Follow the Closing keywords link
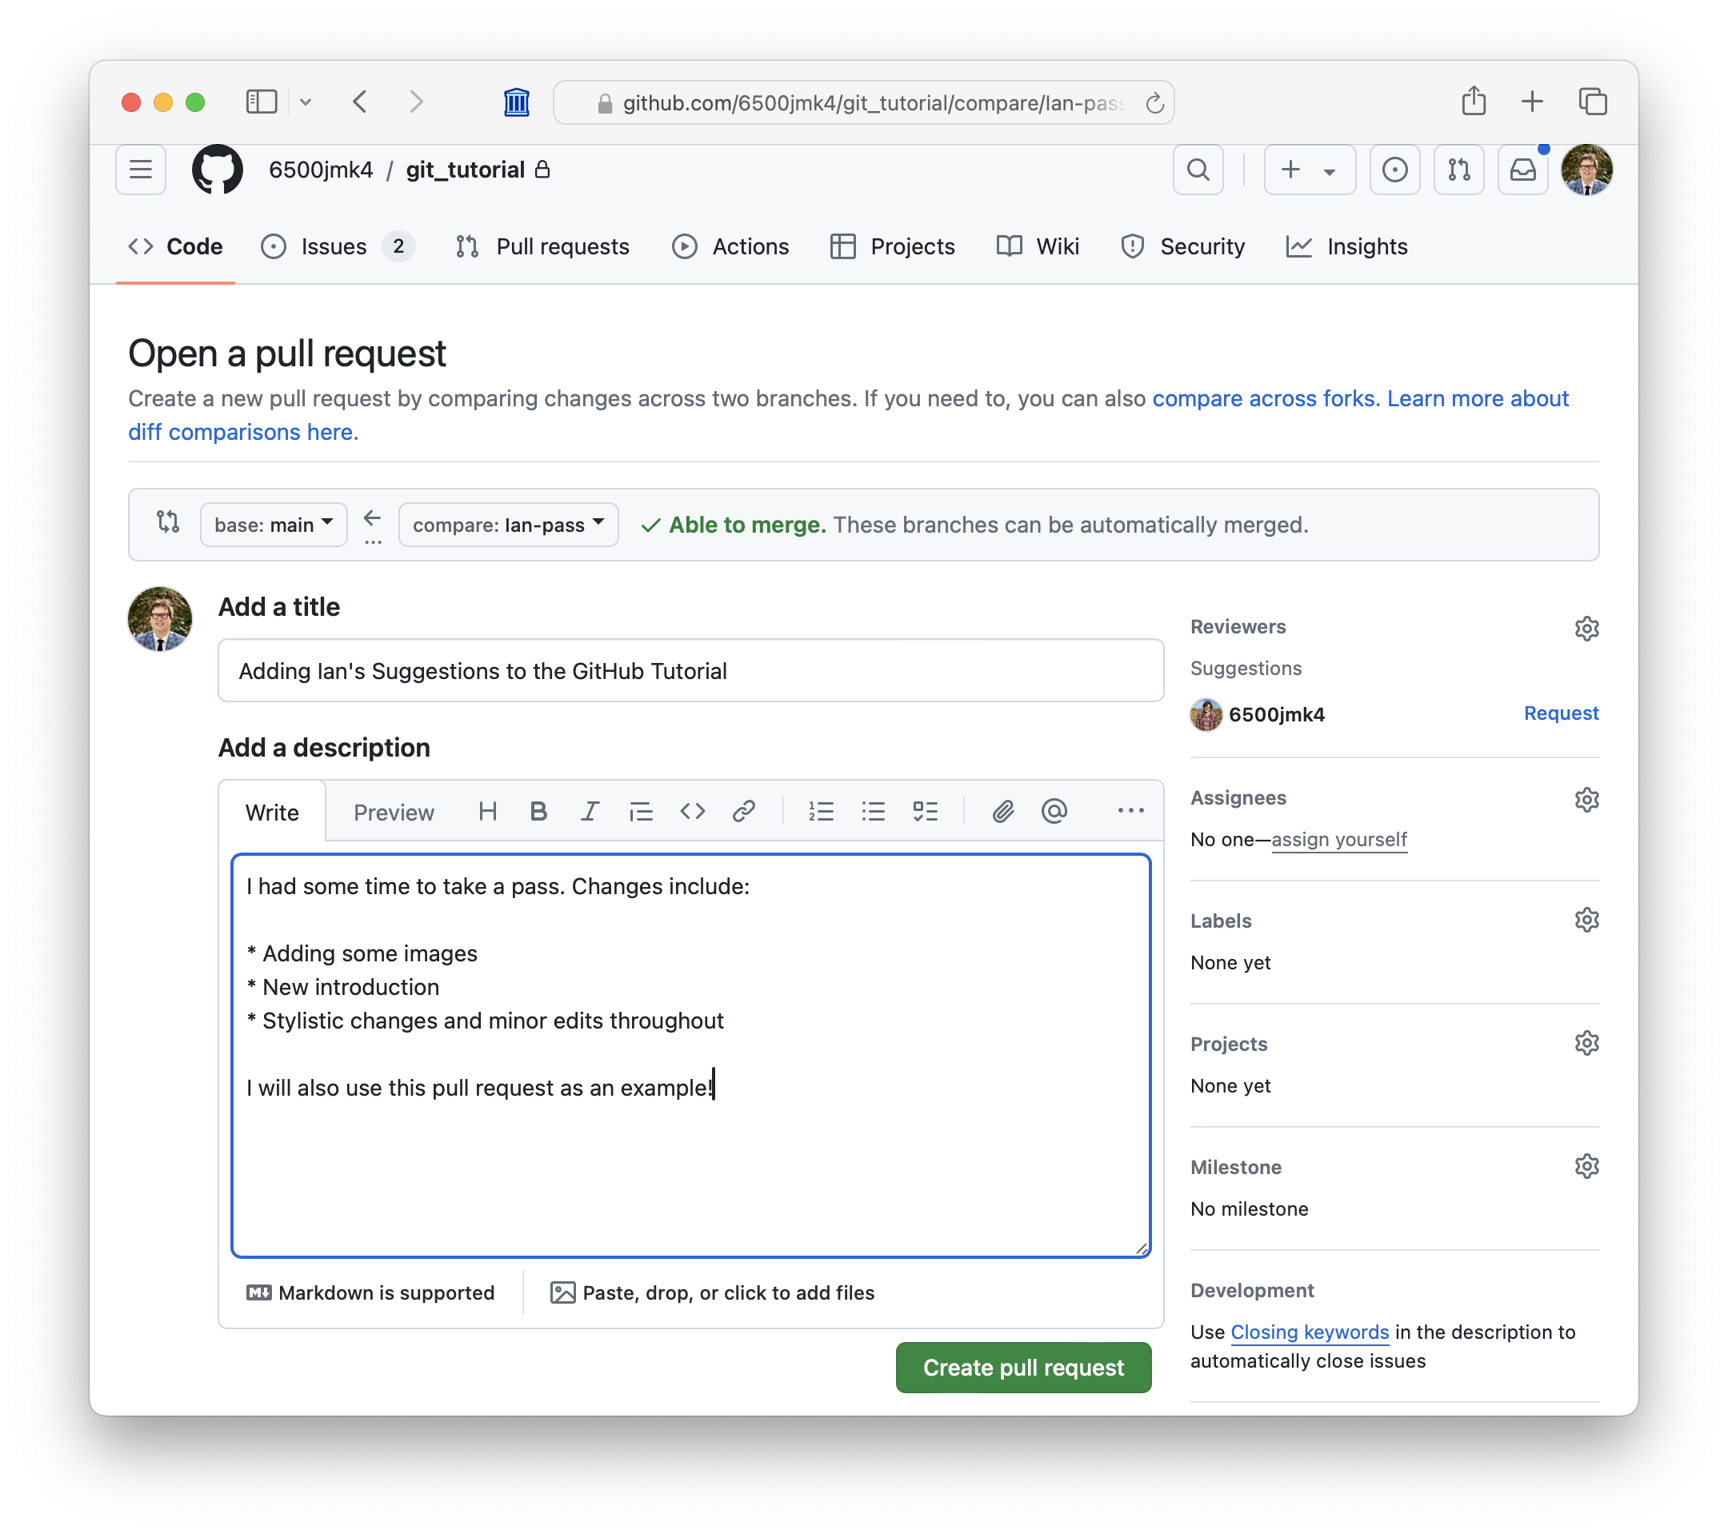 click(x=1310, y=1332)
